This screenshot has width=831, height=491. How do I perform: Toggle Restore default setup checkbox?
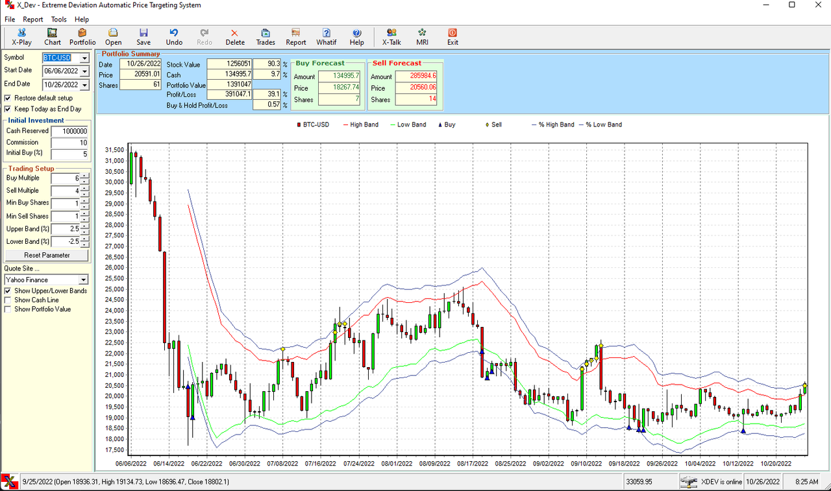[x=8, y=98]
